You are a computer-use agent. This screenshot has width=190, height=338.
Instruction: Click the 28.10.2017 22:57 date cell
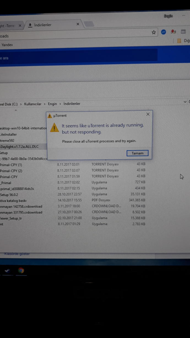tap(70, 194)
